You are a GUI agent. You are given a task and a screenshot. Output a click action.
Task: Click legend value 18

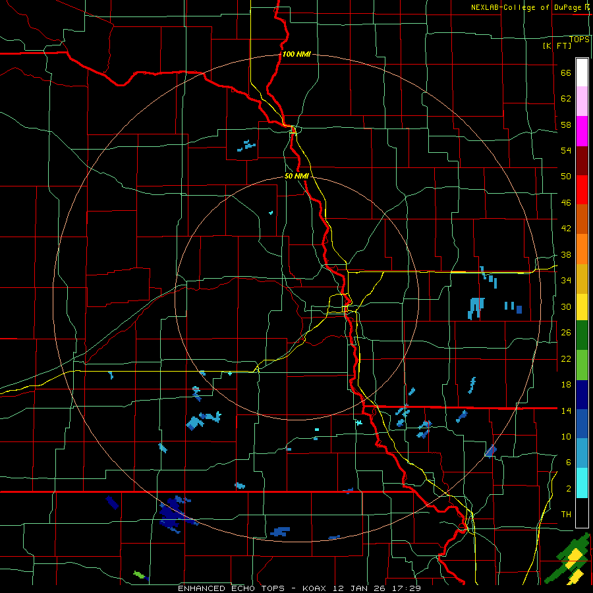566,385
